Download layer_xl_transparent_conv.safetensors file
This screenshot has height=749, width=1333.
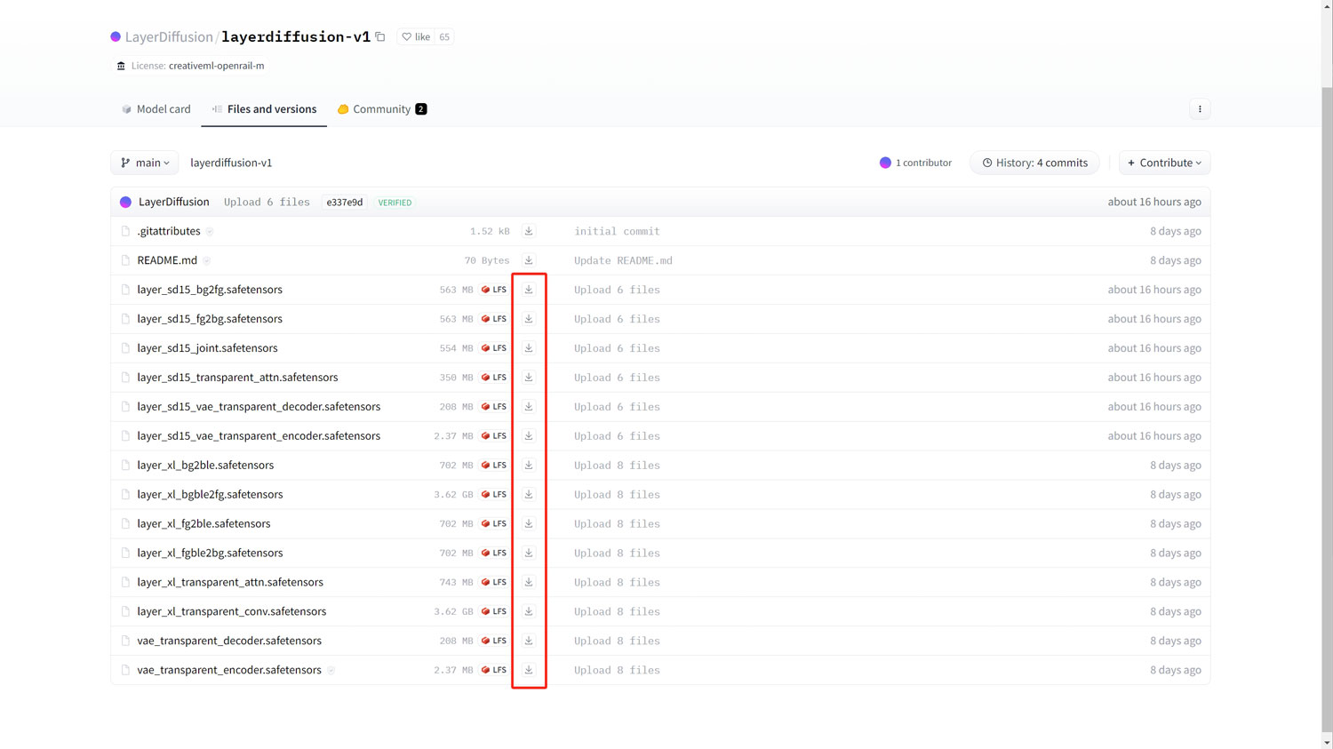click(x=528, y=611)
